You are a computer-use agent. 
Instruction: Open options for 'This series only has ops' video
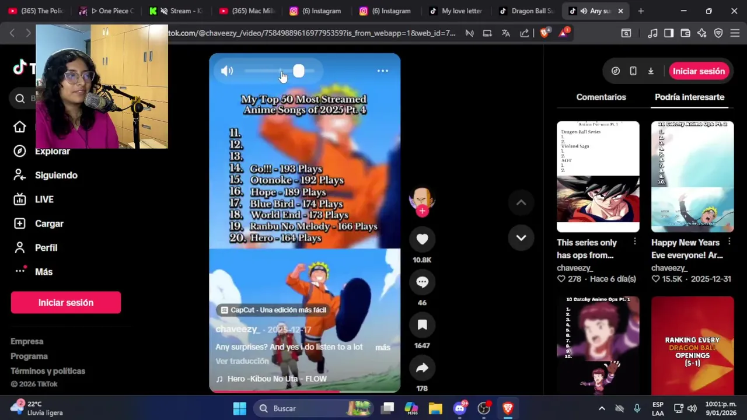(x=635, y=242)
